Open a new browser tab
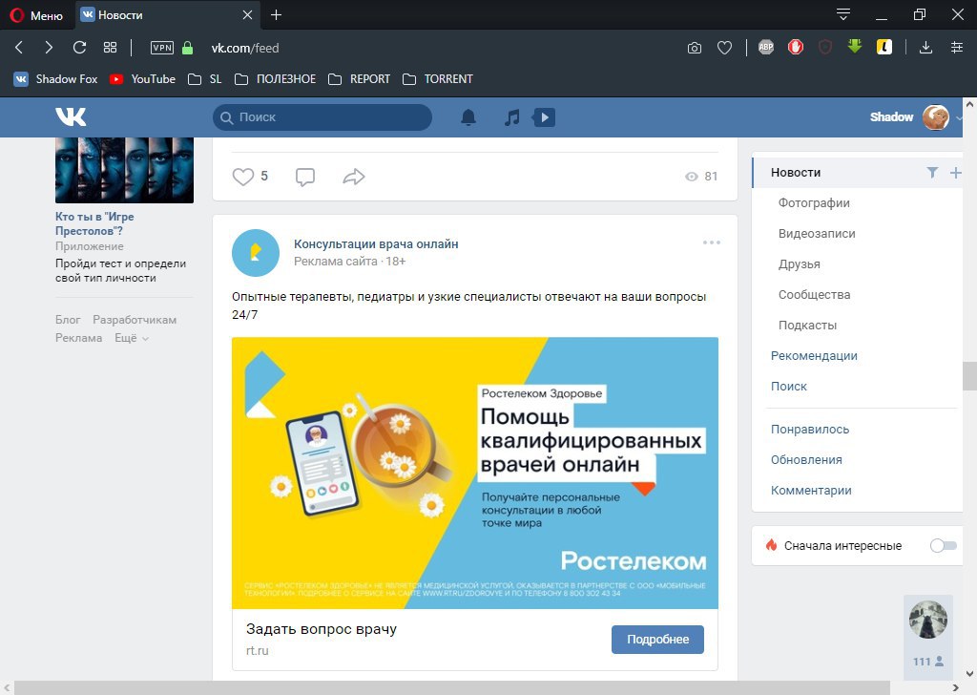 [276, 15]
